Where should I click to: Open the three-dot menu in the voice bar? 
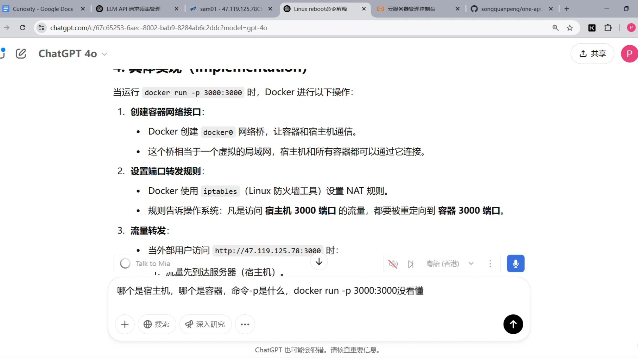(x=490, y=263)
